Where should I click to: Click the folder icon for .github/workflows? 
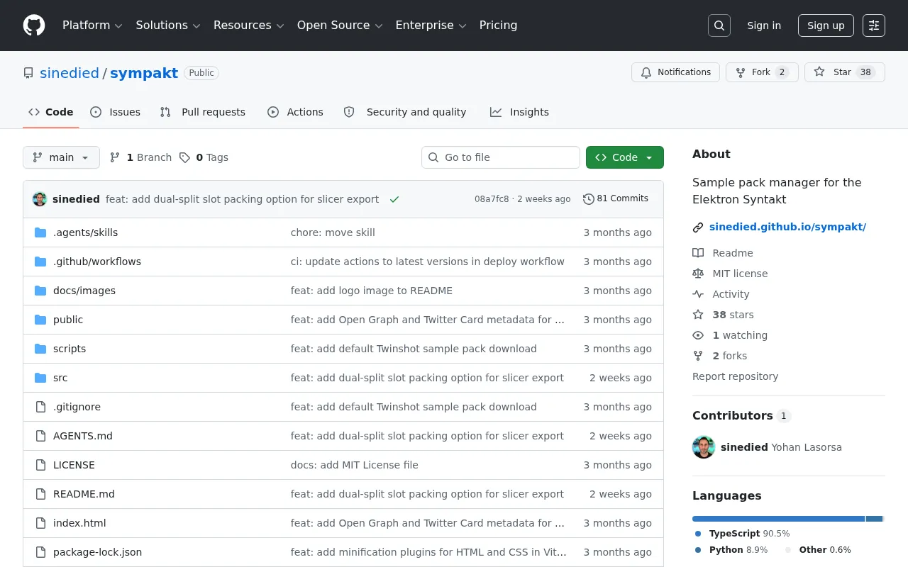(x=40, y=262)
